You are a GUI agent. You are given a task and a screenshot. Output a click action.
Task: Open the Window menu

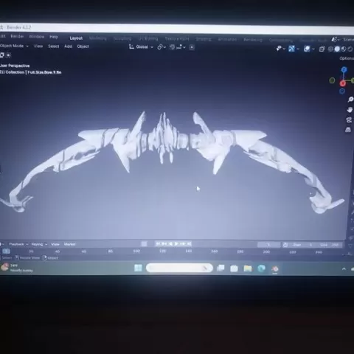36,37
